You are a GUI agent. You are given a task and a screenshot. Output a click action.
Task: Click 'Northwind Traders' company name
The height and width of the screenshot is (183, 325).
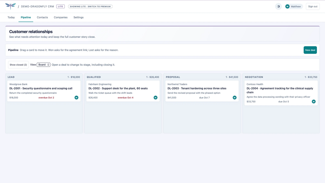coord(177,84)
